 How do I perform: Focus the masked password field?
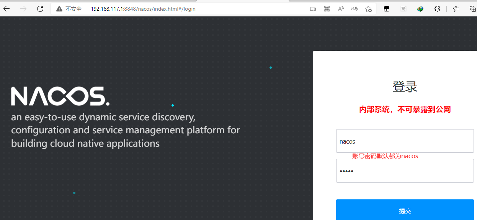coord(405,171)
